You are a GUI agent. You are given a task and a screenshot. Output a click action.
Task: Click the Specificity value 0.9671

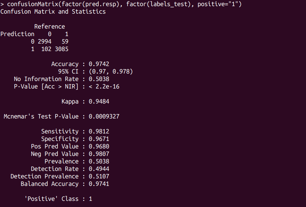point(99,139)
